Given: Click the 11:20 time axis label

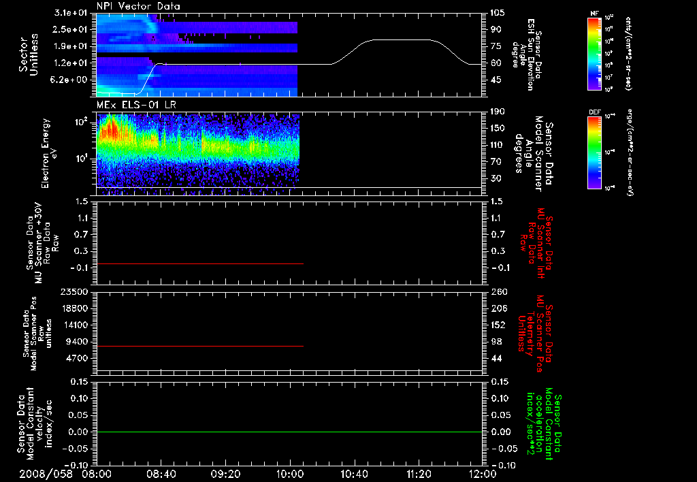Looking at the screenshot, I should [419, 474].
